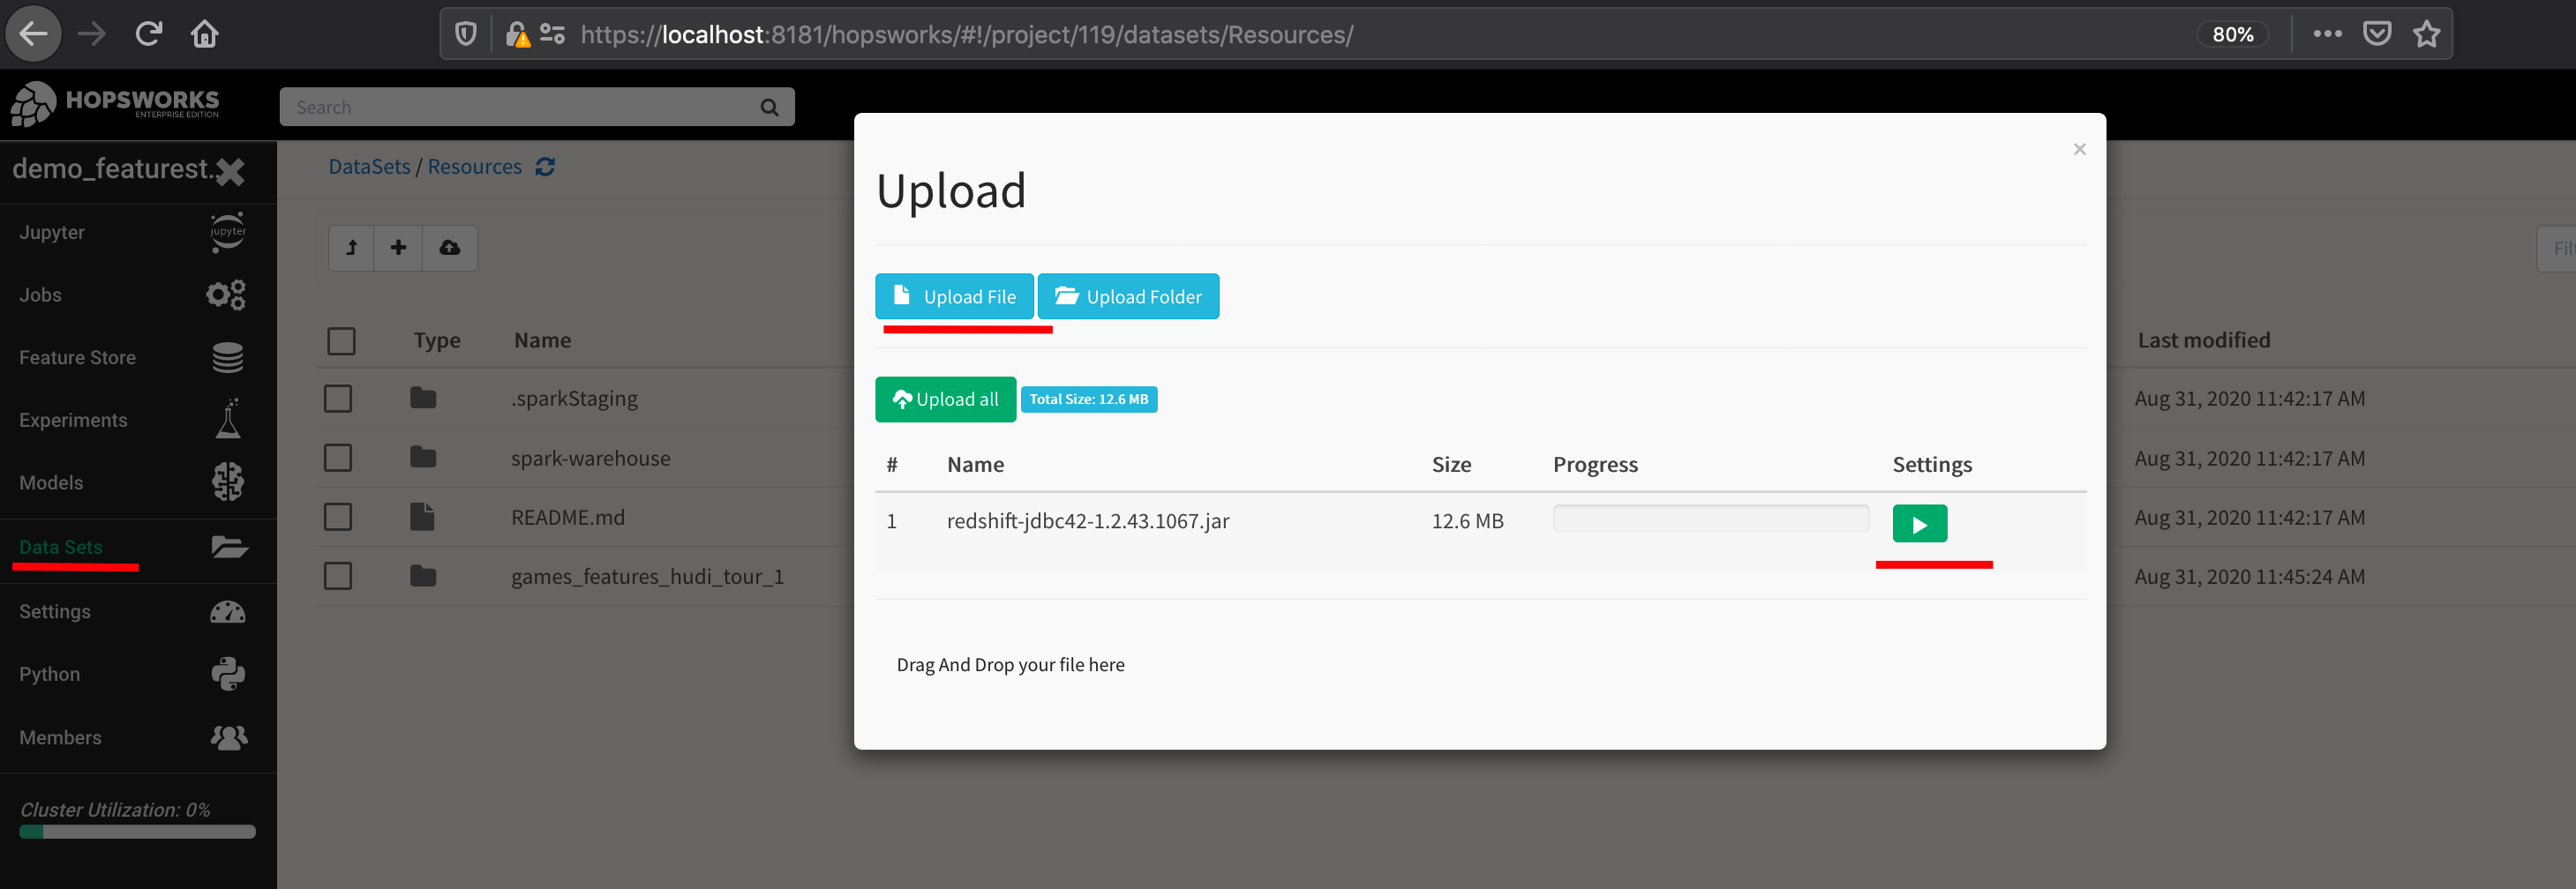Open the .sparkStaging folder
This screenshot has height=889, width=2576.
(574, 399)
